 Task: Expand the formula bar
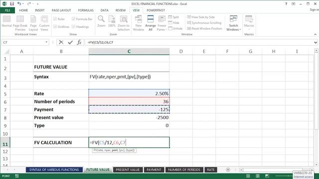click(x=316, y=42)
